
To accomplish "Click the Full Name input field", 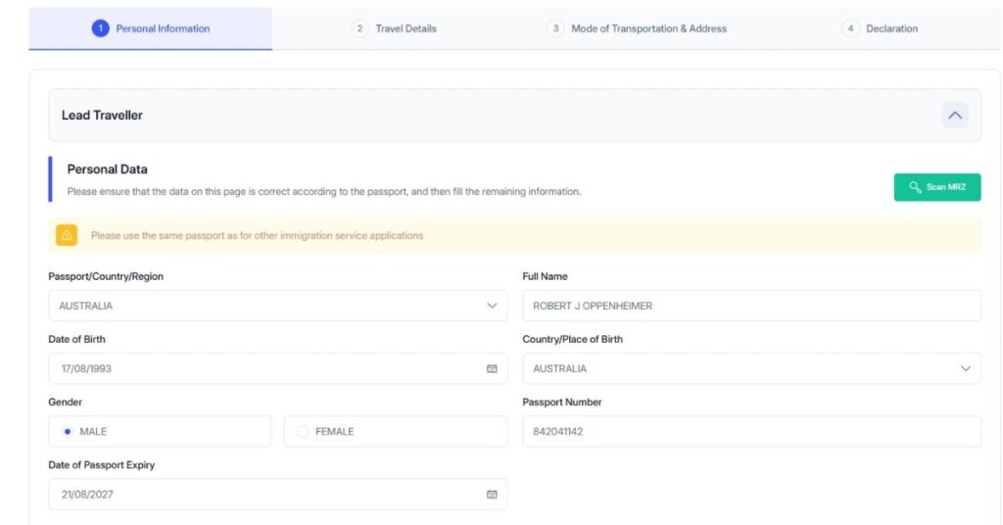I will pos(751,306).
